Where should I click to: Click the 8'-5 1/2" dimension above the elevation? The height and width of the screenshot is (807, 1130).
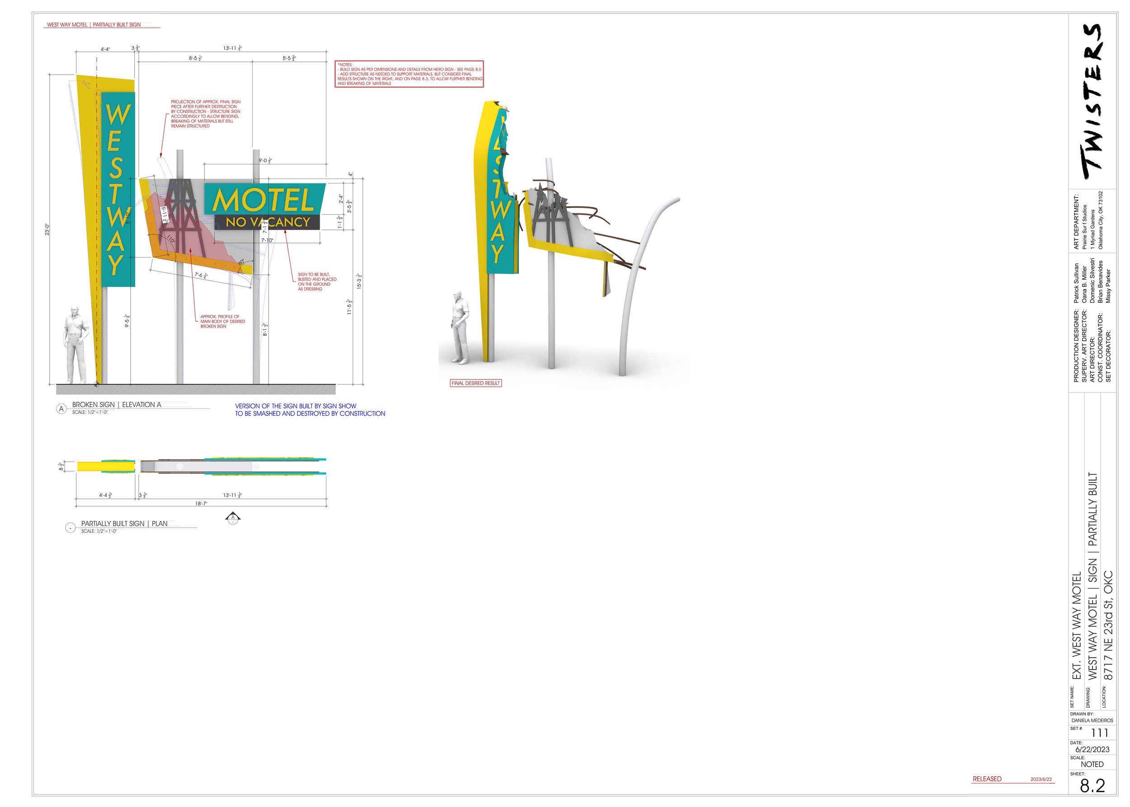coord(195,58)
